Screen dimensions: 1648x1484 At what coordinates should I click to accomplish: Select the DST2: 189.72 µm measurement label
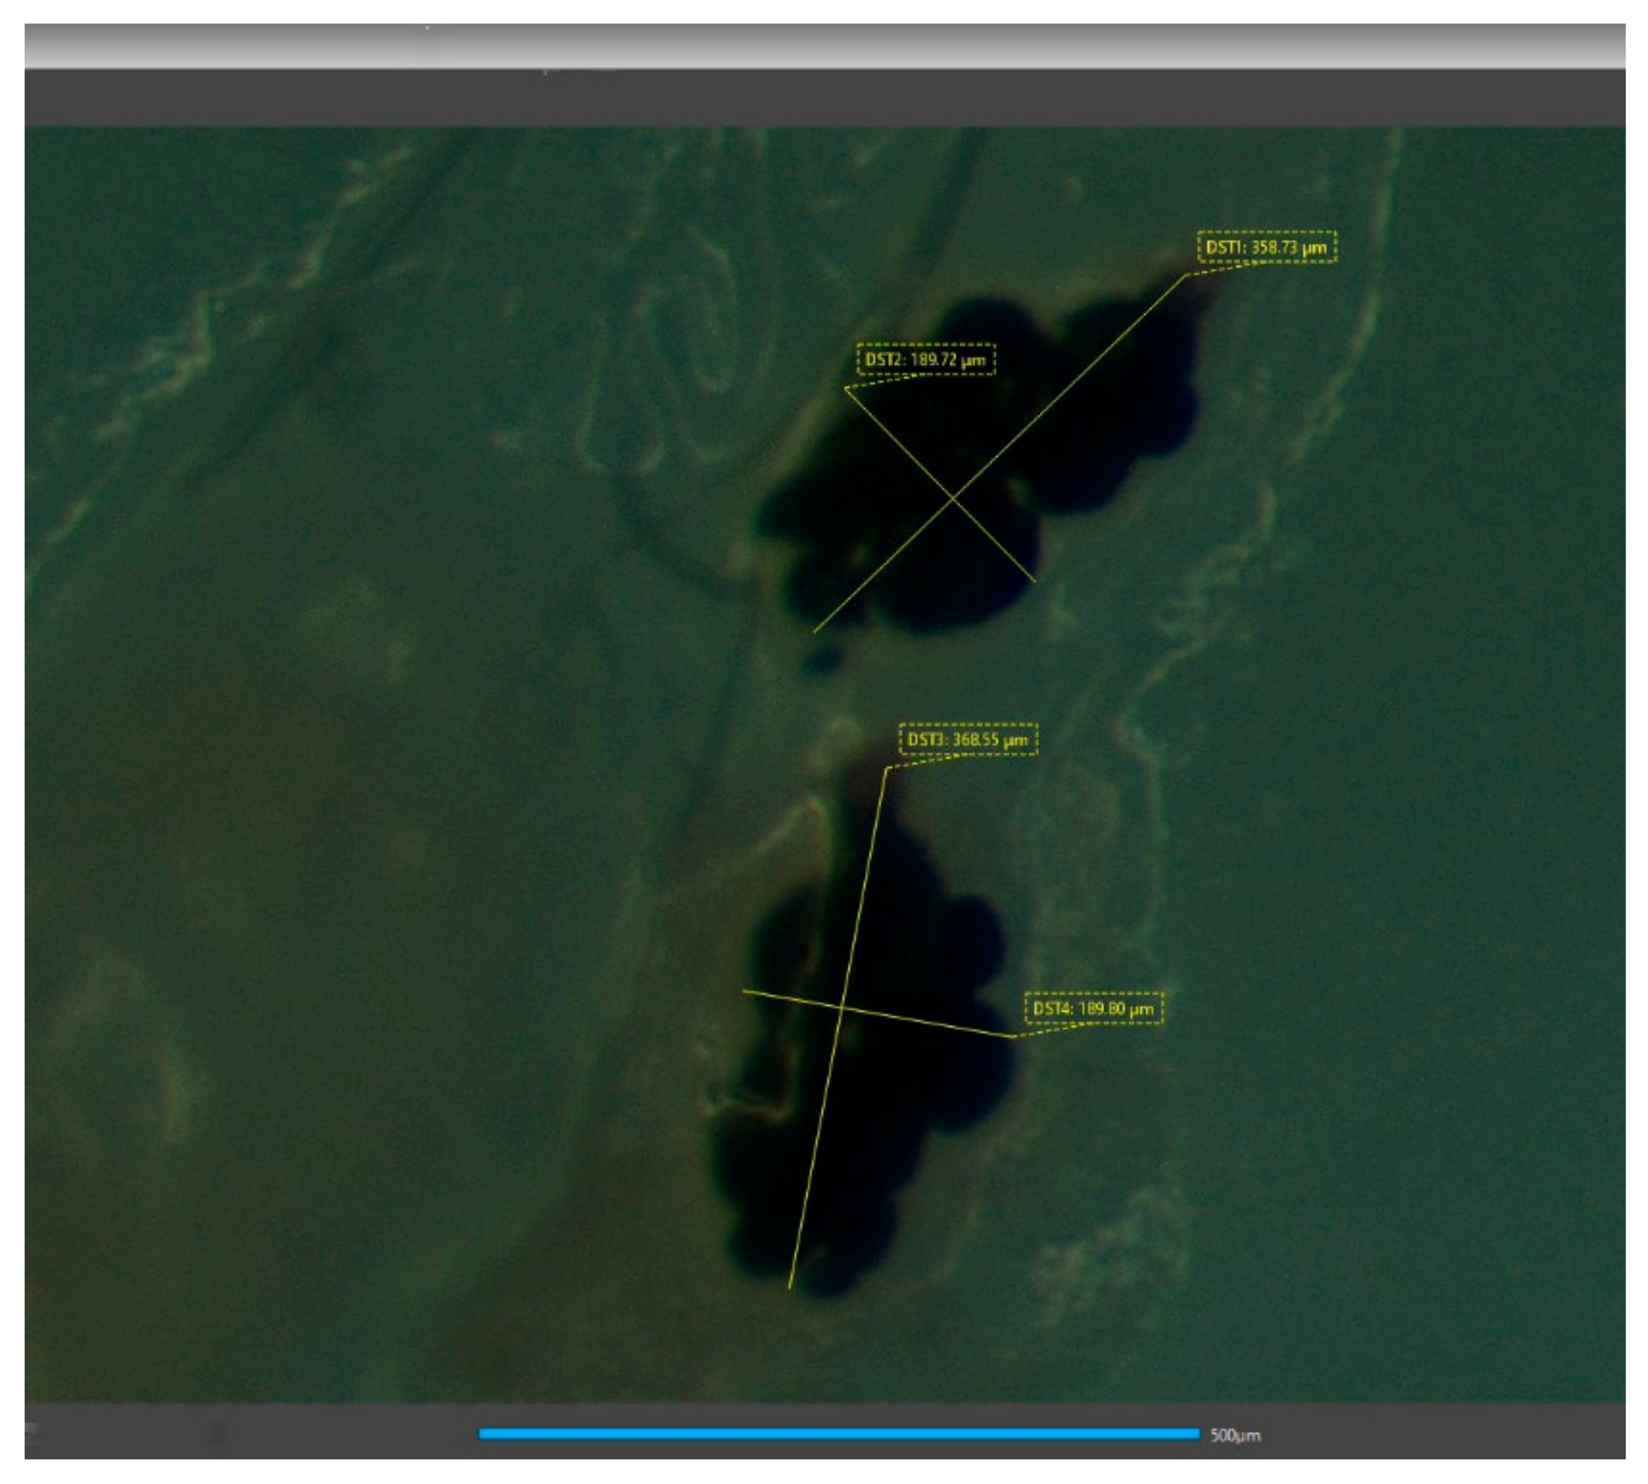[926, 360]
